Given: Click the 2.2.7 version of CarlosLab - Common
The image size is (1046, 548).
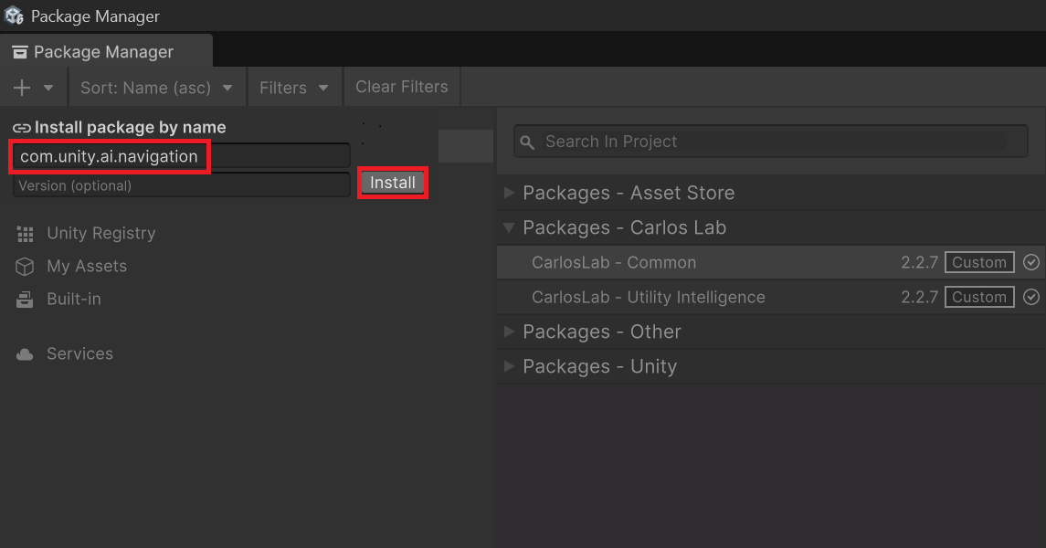Looking at the screenshot, I should [920, 262].
